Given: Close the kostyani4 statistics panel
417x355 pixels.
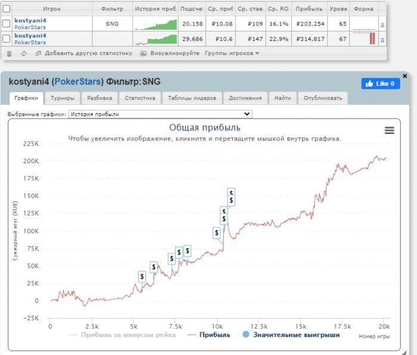Looking at the screenshot, I should (404, 76).
